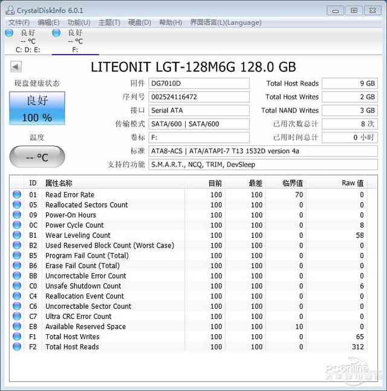
Task: Maximize the CrystalDiskInfo window
Action: click(354, 10)
